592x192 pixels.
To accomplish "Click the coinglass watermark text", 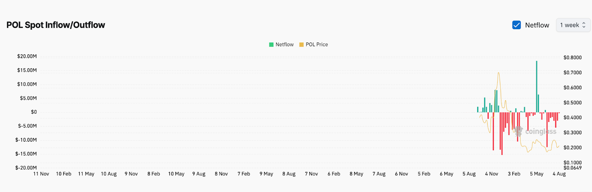I will (541, 131).
